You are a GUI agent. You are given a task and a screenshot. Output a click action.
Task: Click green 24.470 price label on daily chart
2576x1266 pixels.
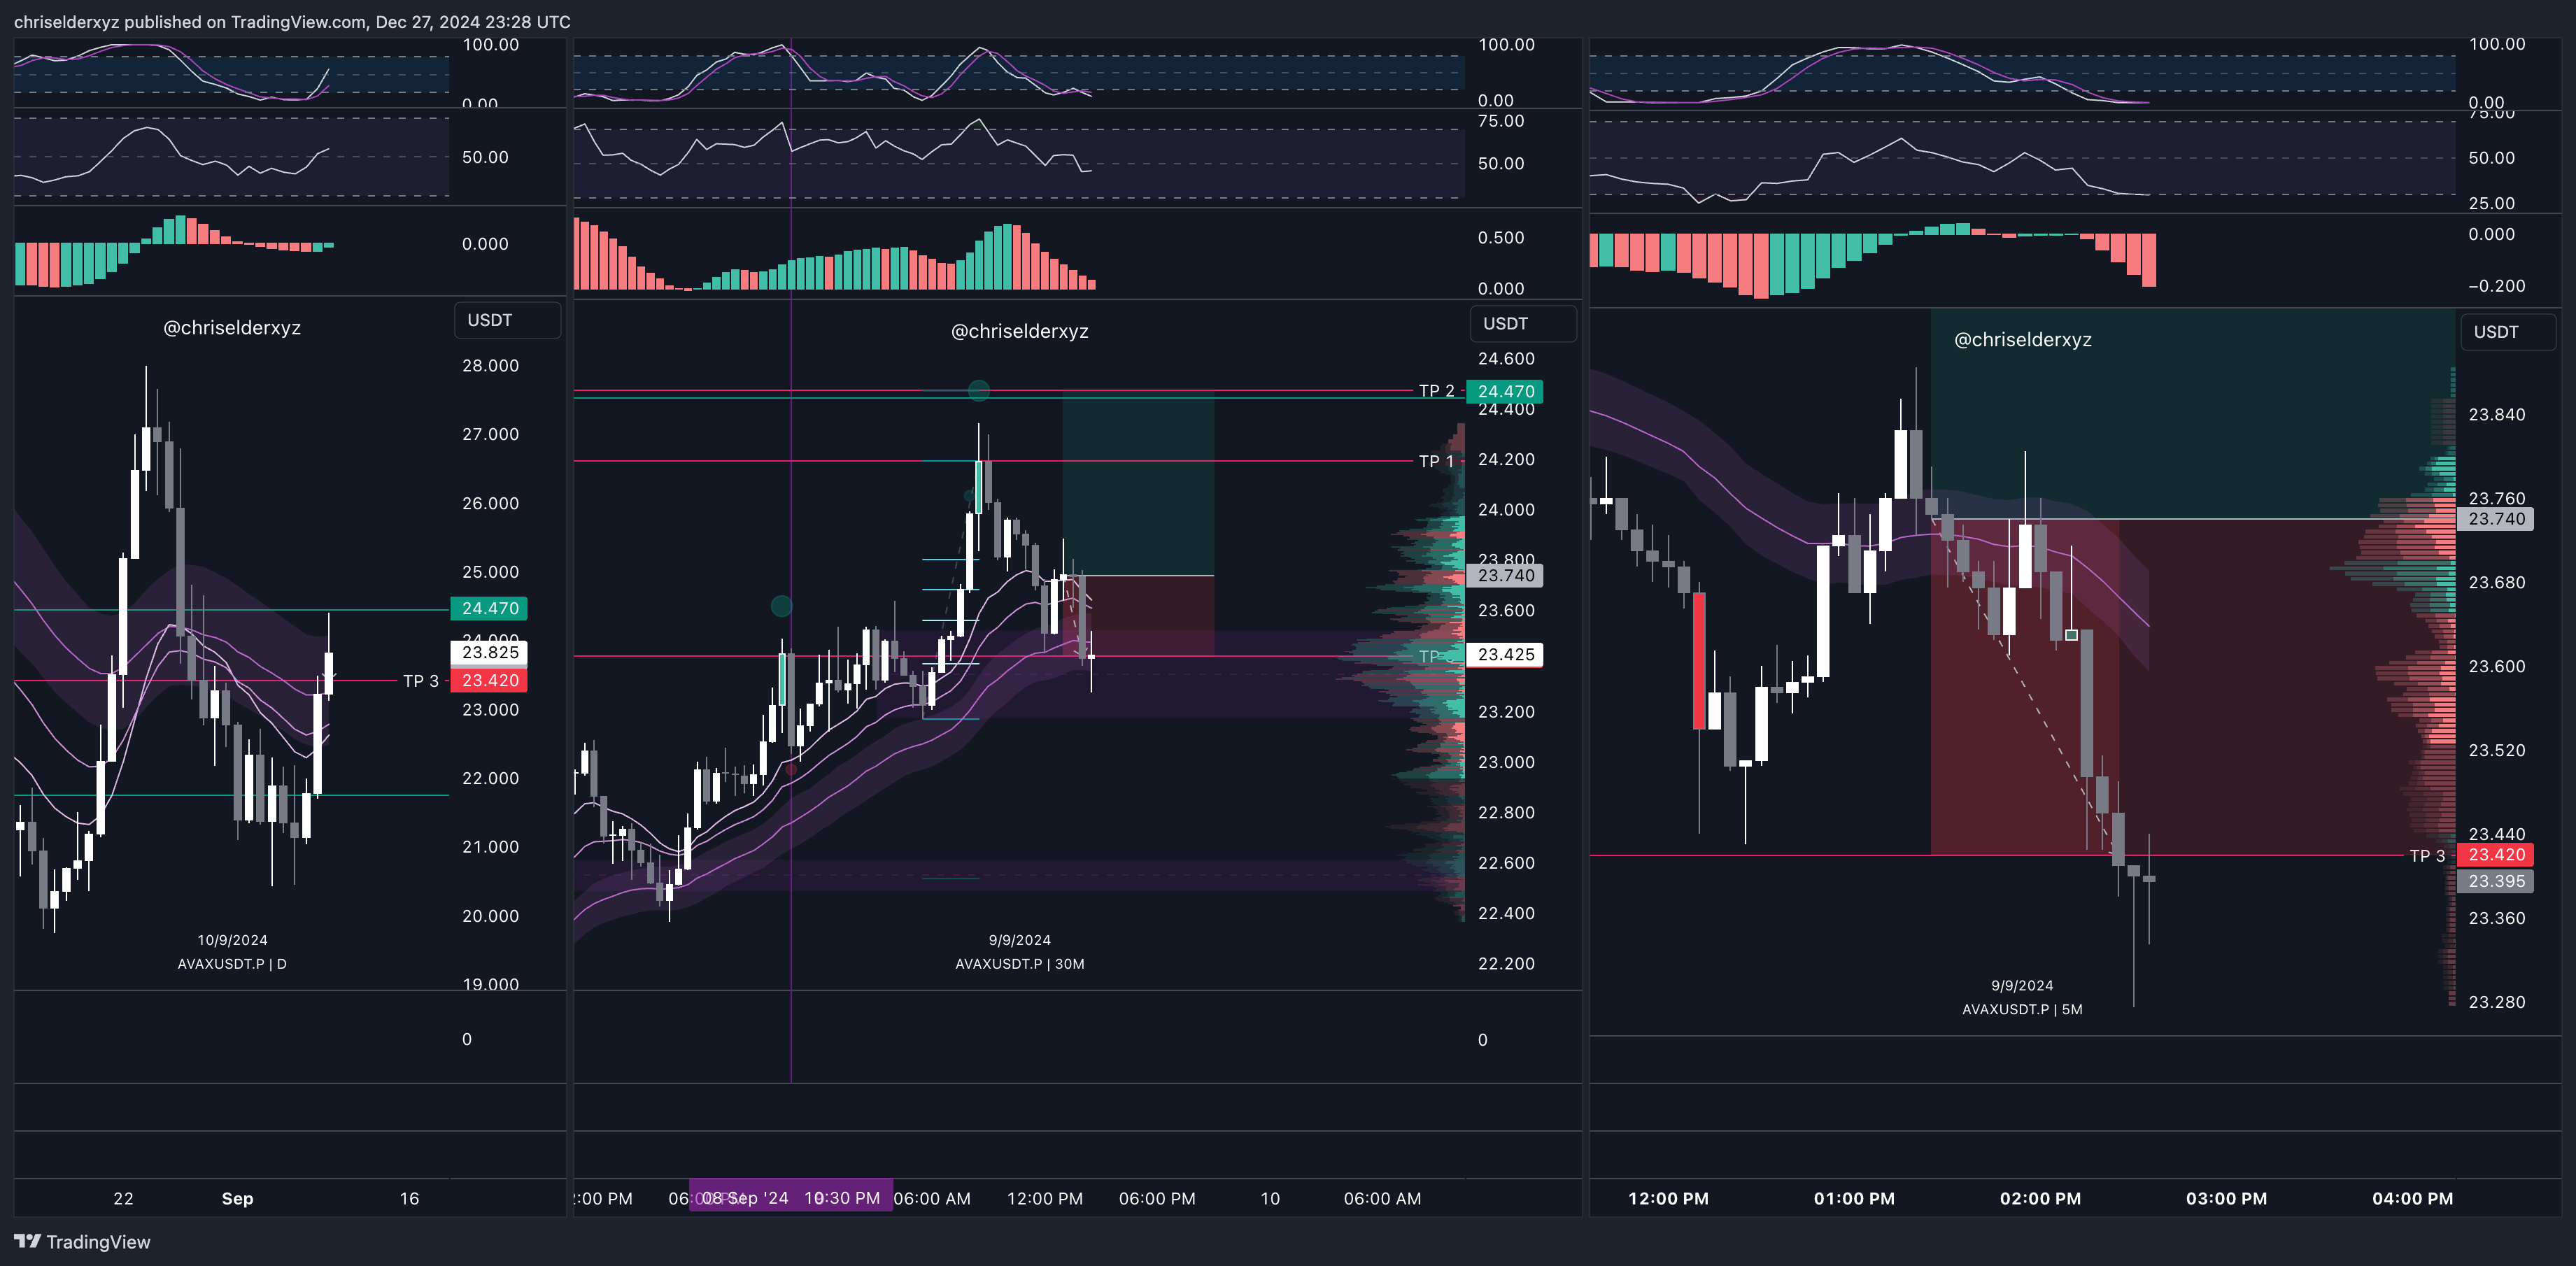(x=490, y=608)
